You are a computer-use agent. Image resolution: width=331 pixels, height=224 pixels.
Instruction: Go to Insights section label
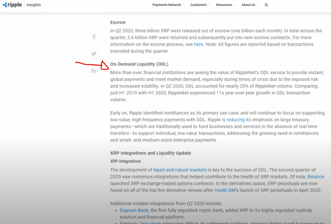[34, 5]
